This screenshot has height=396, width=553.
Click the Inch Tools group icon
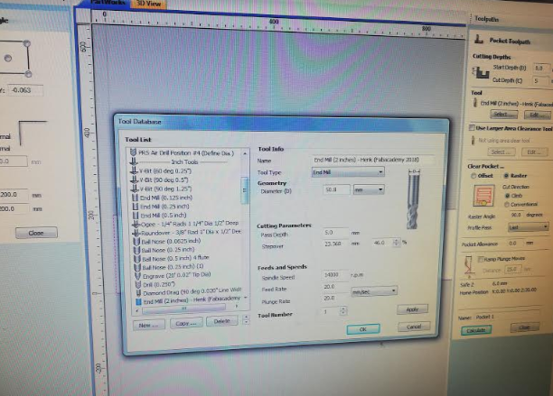134,161
